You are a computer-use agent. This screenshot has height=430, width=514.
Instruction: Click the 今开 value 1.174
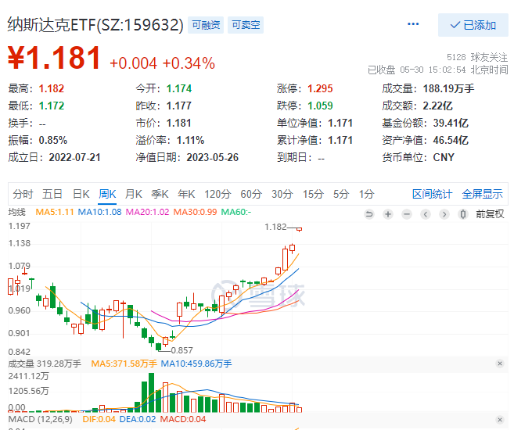click(179, 88)
